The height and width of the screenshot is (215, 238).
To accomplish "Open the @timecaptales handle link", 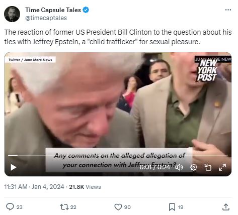I will pyautogui.click(x=46, y=18).
